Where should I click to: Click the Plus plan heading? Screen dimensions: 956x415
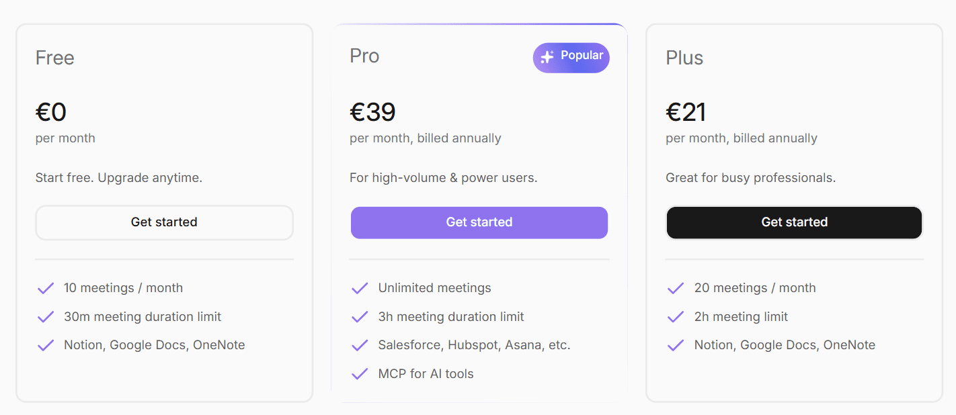[684, 58]
